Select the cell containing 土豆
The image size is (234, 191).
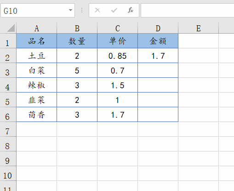coord(37,56)
